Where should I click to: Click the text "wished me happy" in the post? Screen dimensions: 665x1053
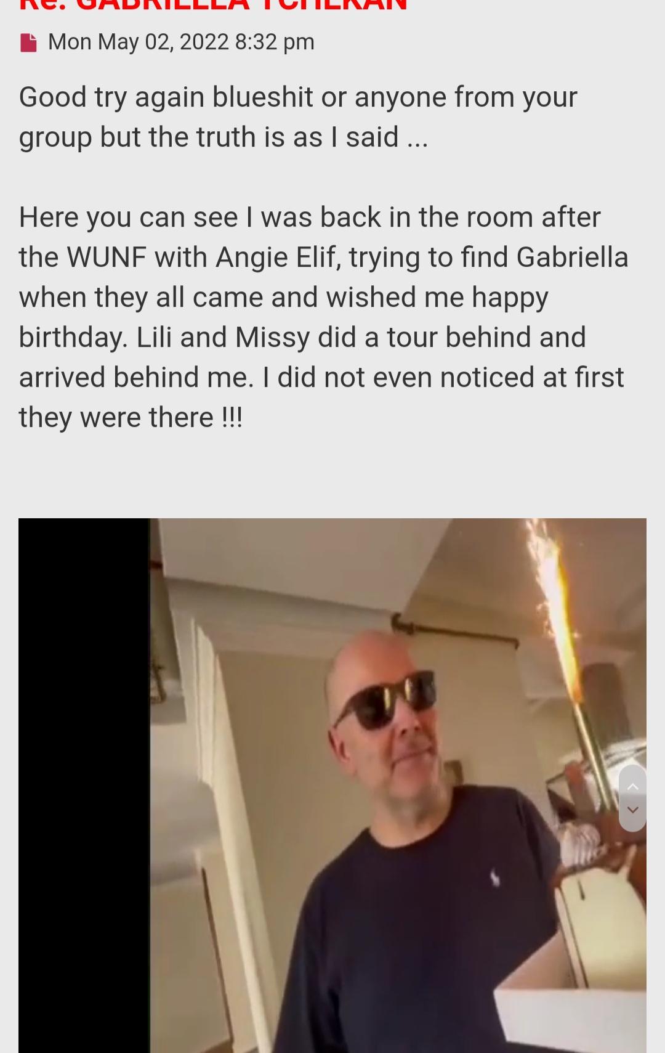pos(437,298)
